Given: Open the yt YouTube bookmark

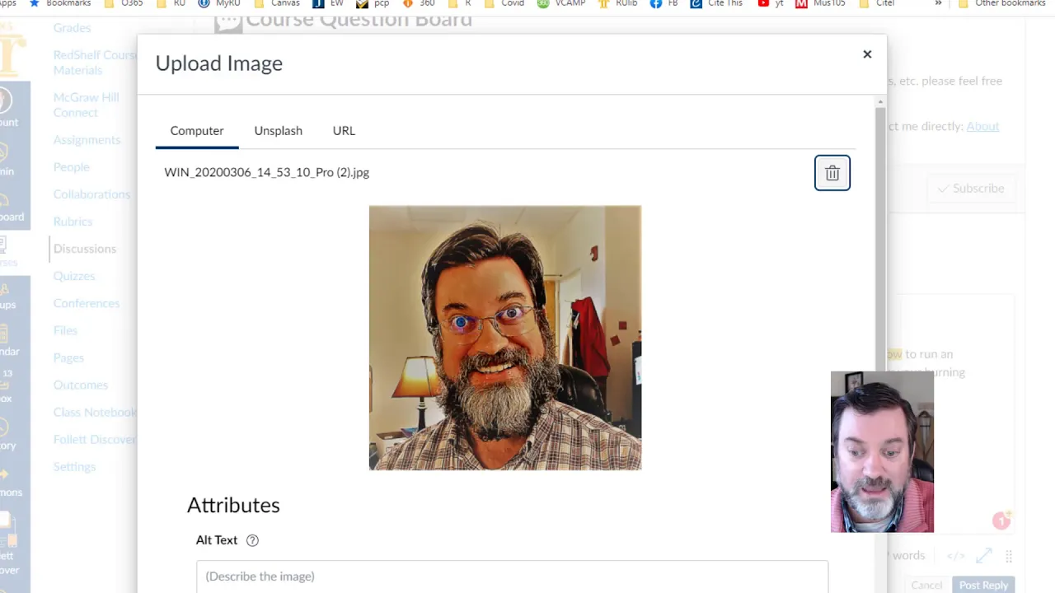Looking at the screenshot, I should click(x=771, y=3).
